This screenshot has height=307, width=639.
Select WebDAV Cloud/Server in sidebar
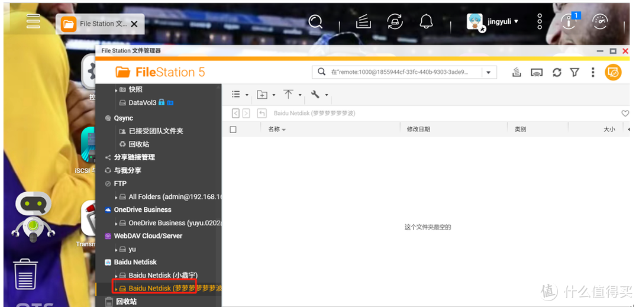148,236
